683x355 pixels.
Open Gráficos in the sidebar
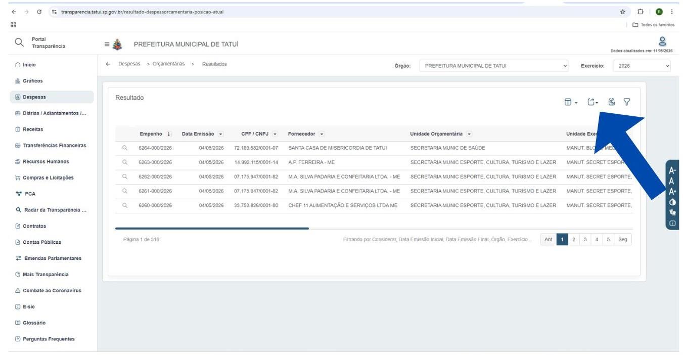point(51,81)
